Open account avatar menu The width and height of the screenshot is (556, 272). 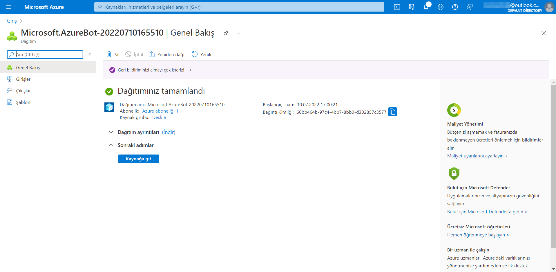click(x=549, y=7)
